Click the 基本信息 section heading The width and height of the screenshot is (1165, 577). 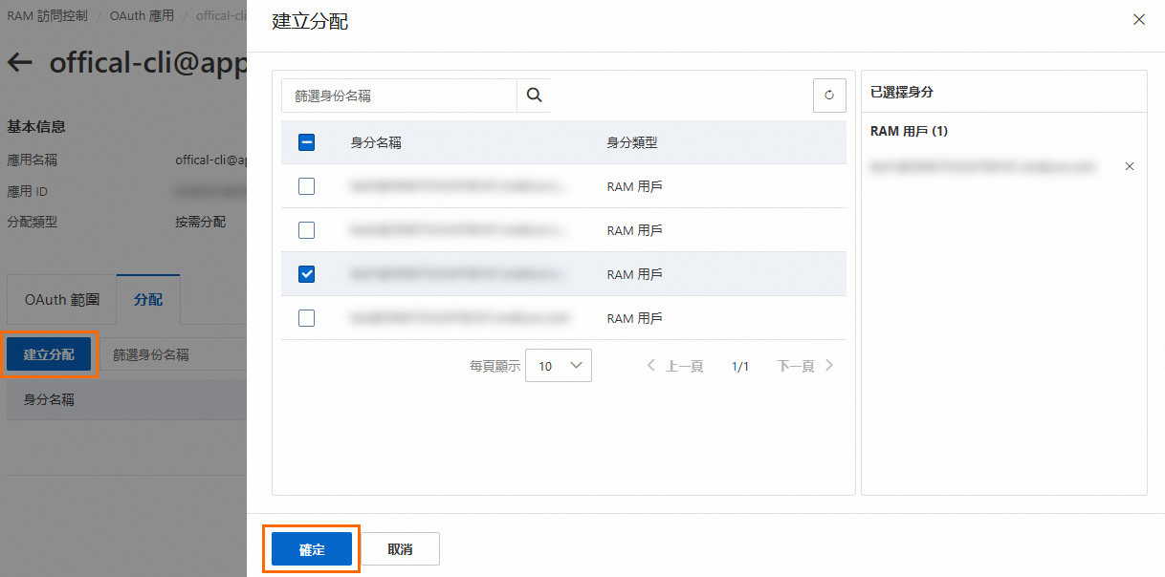(36, 127)
